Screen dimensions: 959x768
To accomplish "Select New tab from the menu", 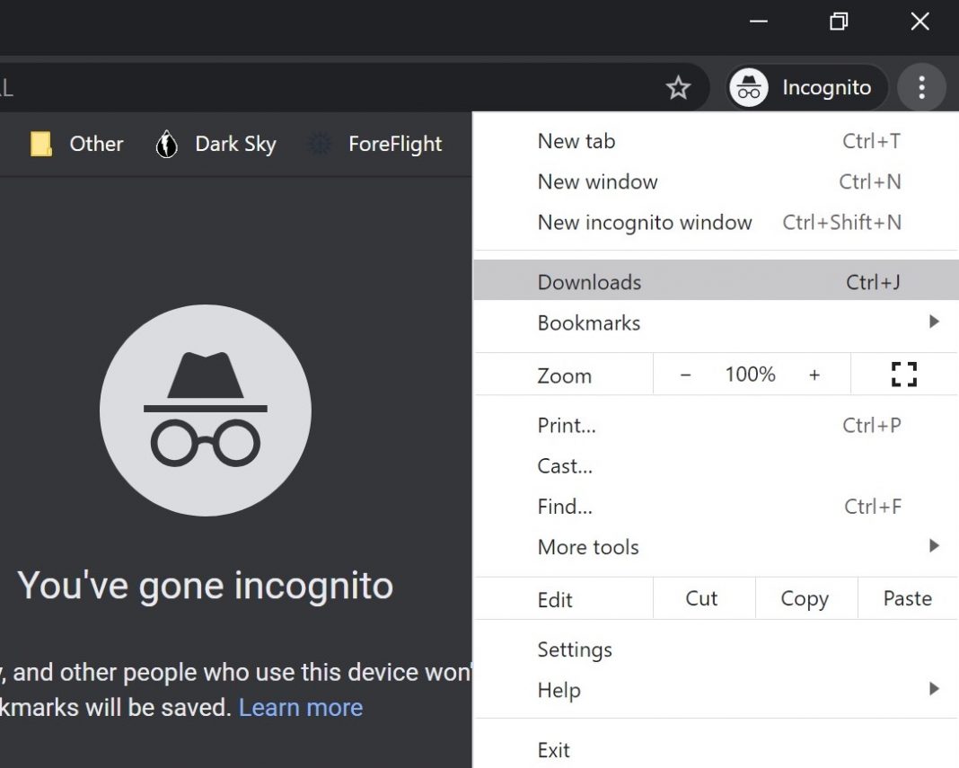I will 717,141.
